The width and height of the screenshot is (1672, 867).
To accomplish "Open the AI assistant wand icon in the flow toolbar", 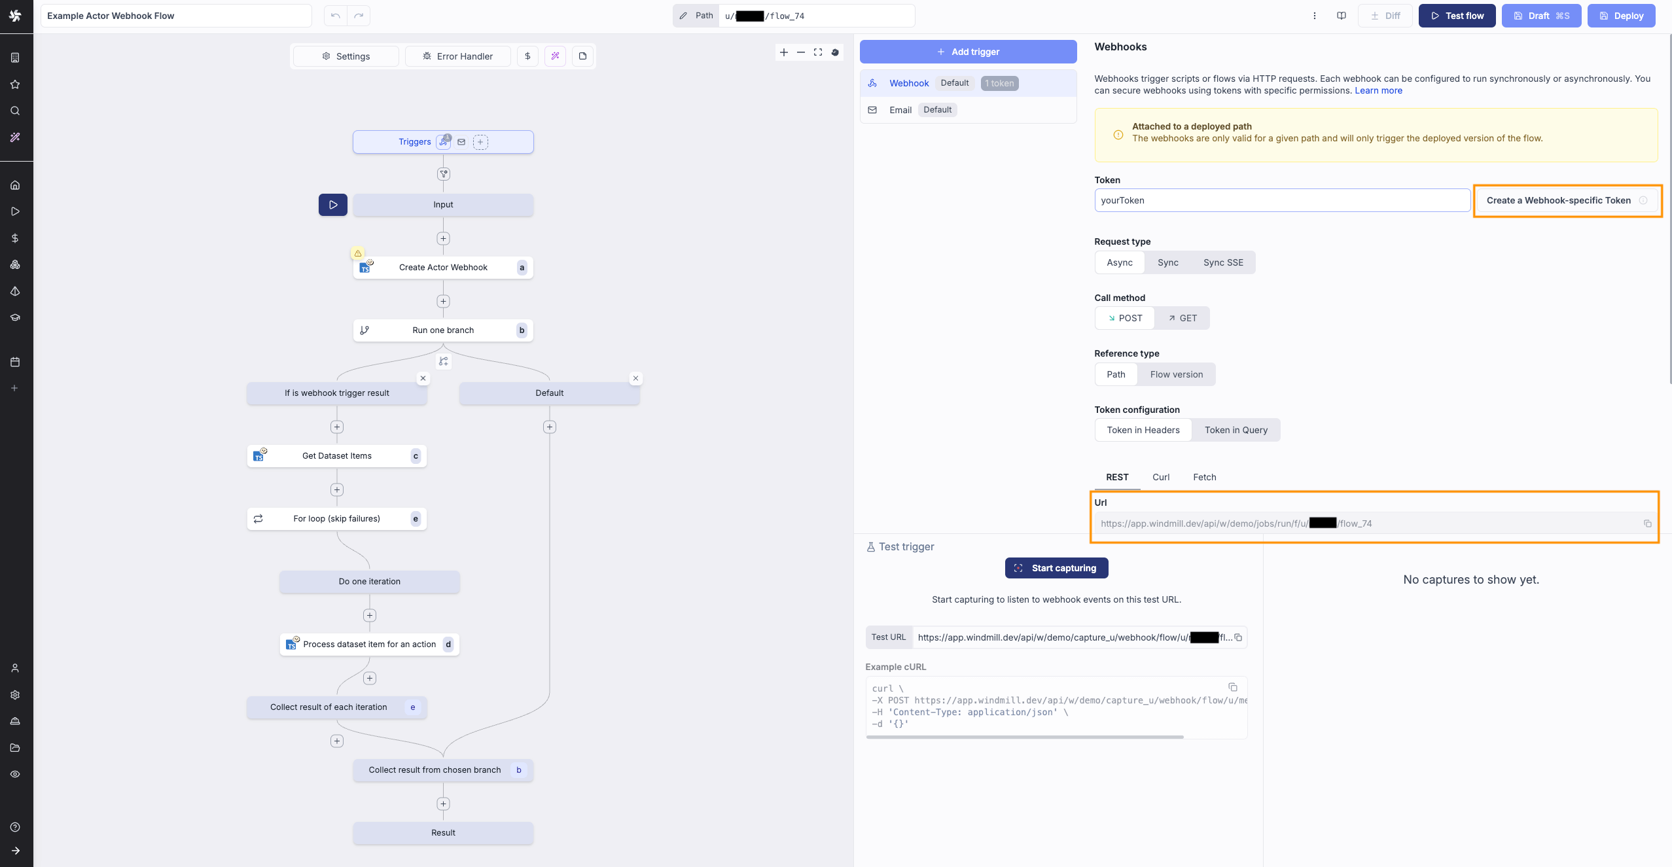I will 556,56.
